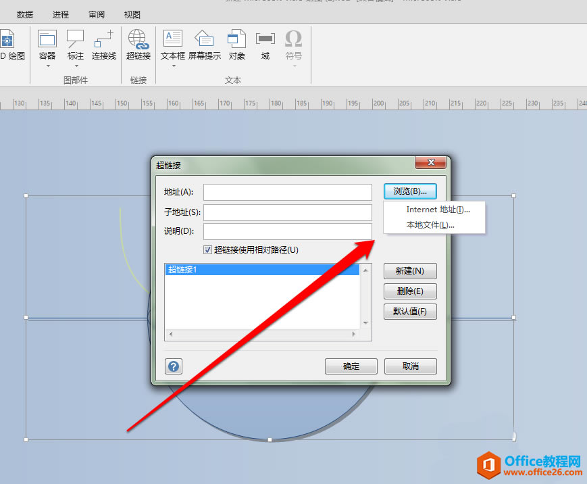Click the Address (地址) input field
Image resolution: width=587 pixels, height=484 pixels.
pos(287,193)
